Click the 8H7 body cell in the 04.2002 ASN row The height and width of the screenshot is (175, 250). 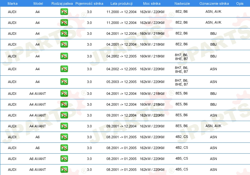pos(182,70)
